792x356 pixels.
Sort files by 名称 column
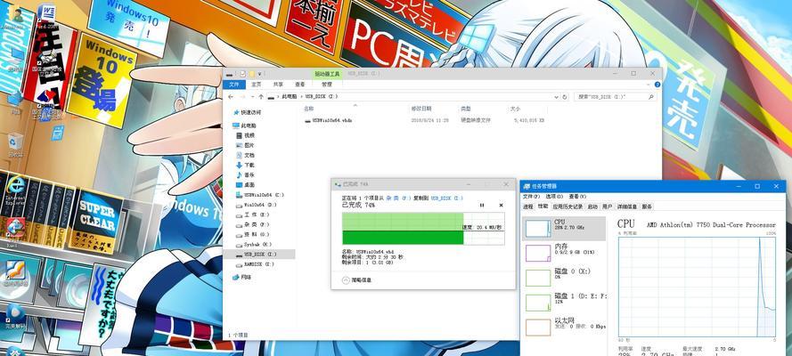point(308,109)
